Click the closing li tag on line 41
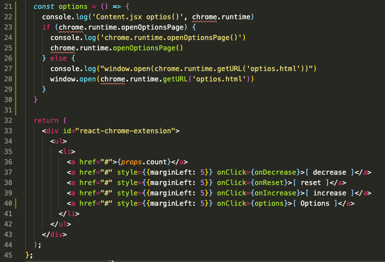 point(69,214)
